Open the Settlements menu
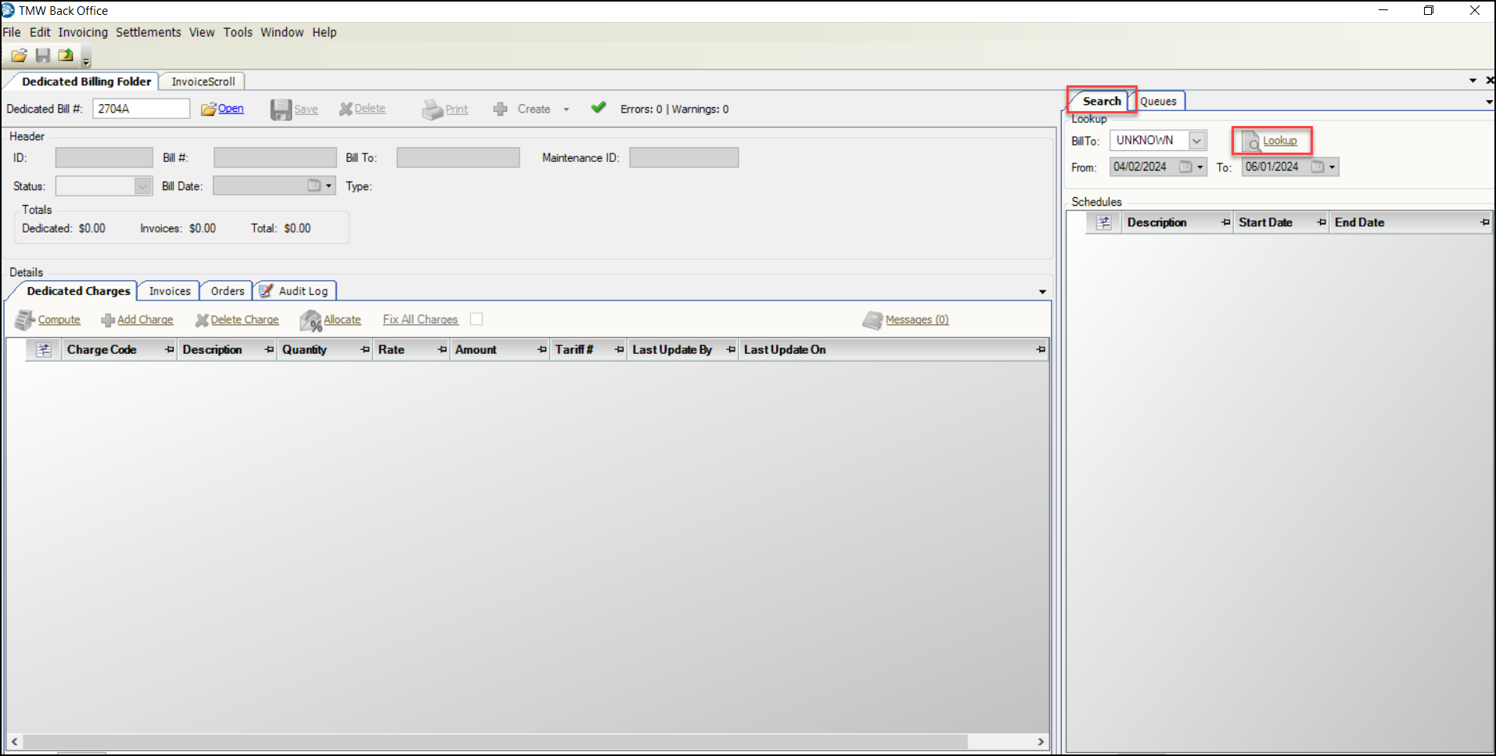1496x756 pixels. point(149,32)
